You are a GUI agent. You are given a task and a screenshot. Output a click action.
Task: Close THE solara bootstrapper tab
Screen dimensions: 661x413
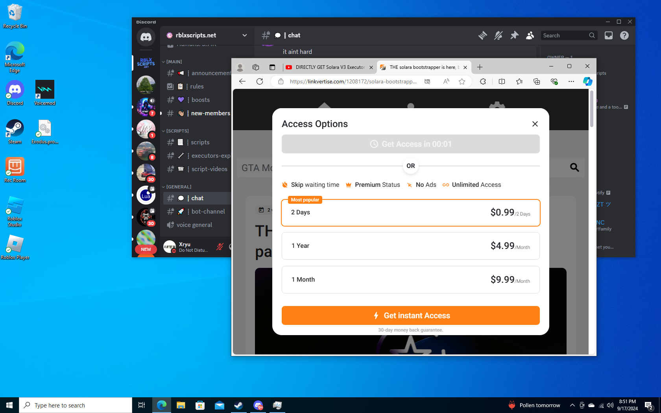465,67
